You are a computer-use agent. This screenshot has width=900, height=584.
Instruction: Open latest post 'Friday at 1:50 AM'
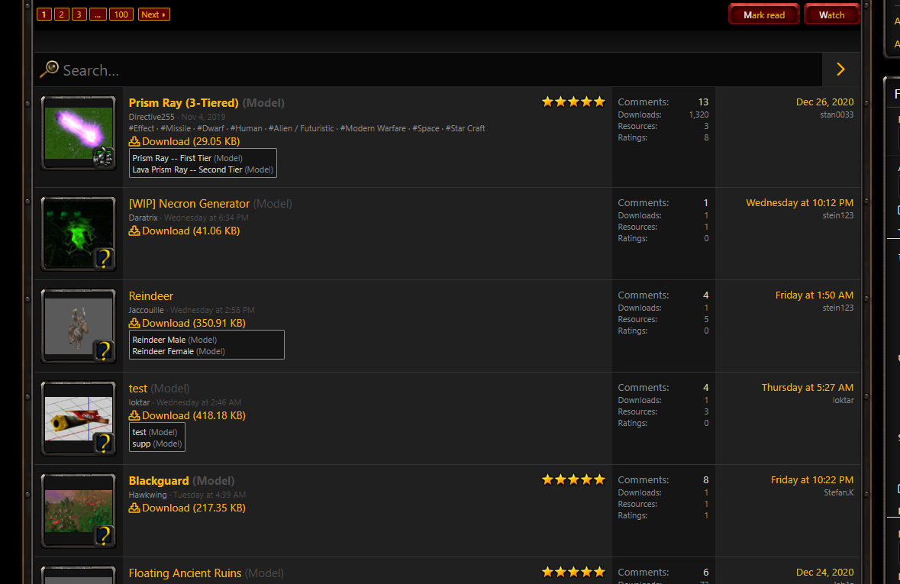click(x=815, y=295)
